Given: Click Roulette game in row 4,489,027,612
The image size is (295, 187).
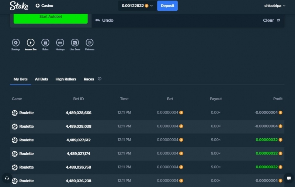Looking at the screenshot, I should click(23, 140).
